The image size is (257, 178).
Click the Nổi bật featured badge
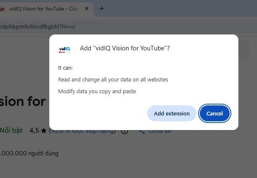pyautogui.click(x=11, y=131)
